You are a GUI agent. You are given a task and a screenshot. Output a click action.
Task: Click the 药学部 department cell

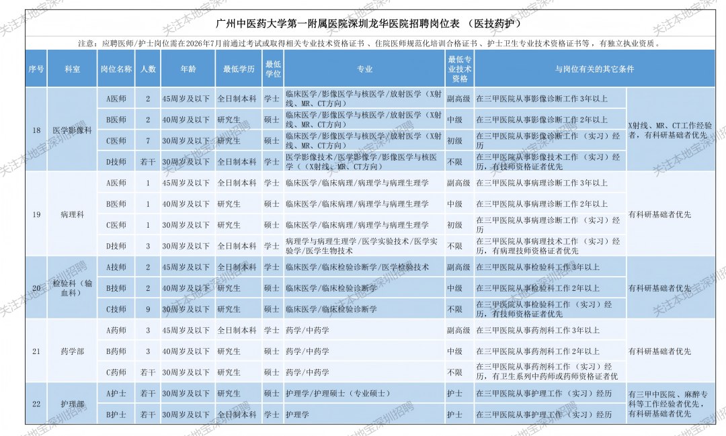pyautogui.click(x=72, y=351)
